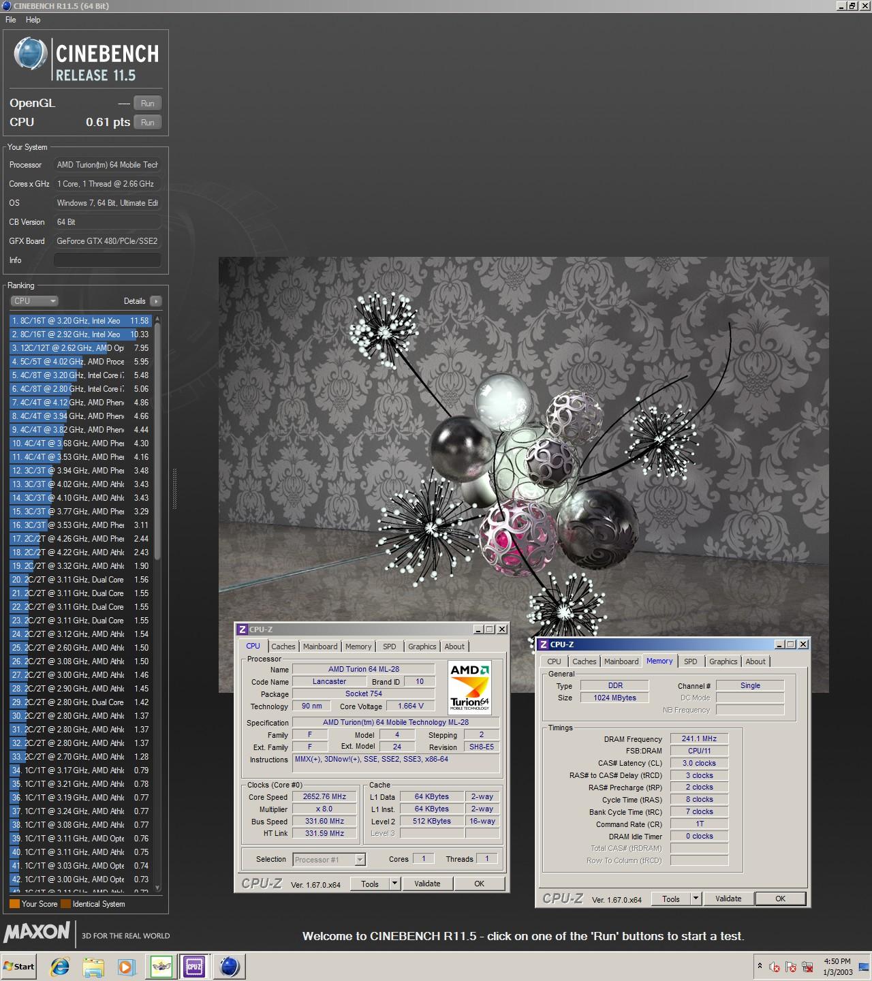Click the Cinebench title bar app icon

click(x=7, y=6)
